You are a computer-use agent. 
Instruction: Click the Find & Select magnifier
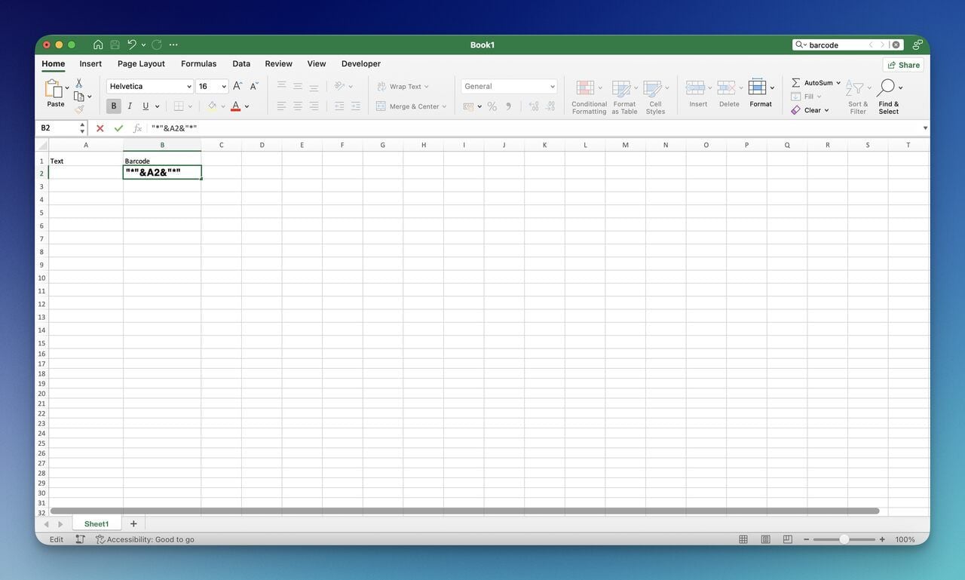[x=886, y=87]
